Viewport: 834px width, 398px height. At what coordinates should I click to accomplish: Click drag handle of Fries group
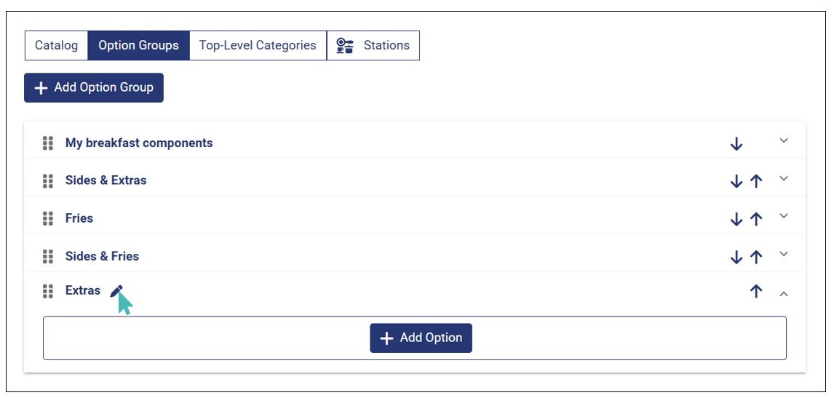[48, 218]
